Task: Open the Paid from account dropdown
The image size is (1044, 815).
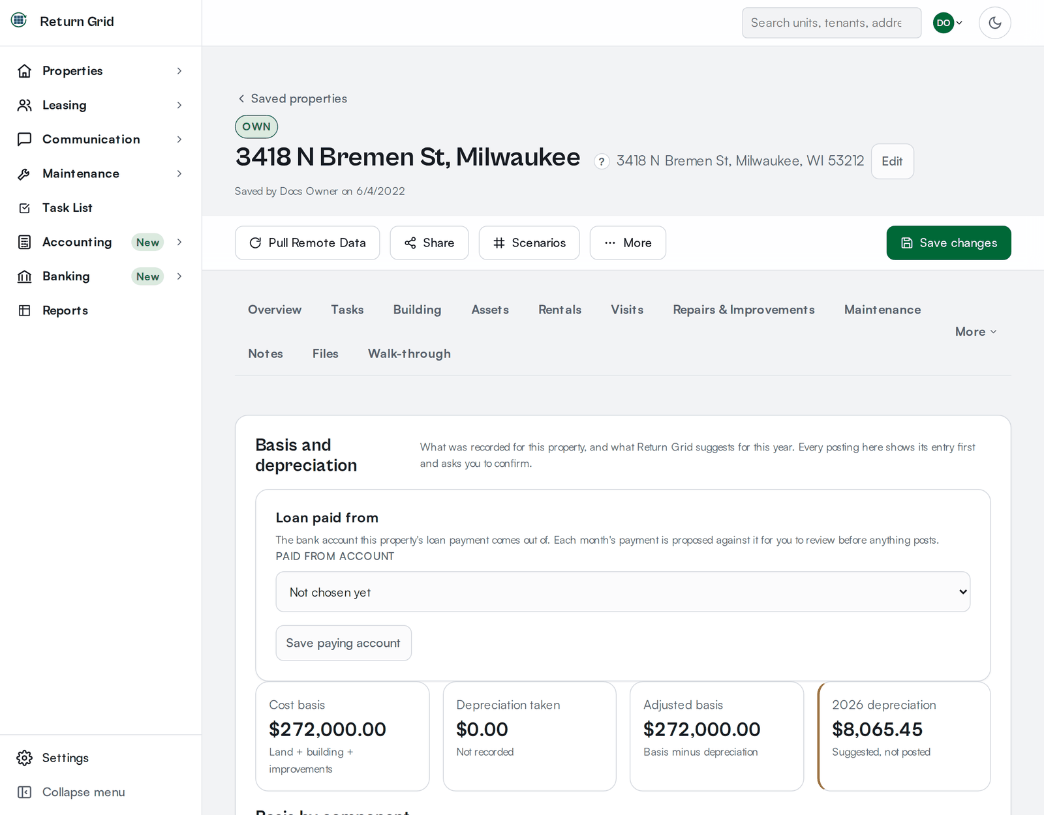Action: click(622, 592)
